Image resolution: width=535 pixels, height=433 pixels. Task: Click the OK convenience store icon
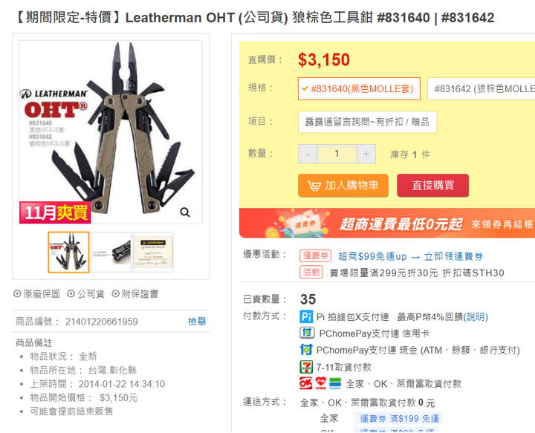[305, 383]
